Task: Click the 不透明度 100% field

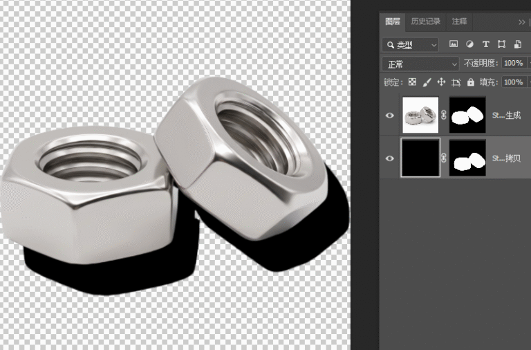Action: (x=514, y=63)
